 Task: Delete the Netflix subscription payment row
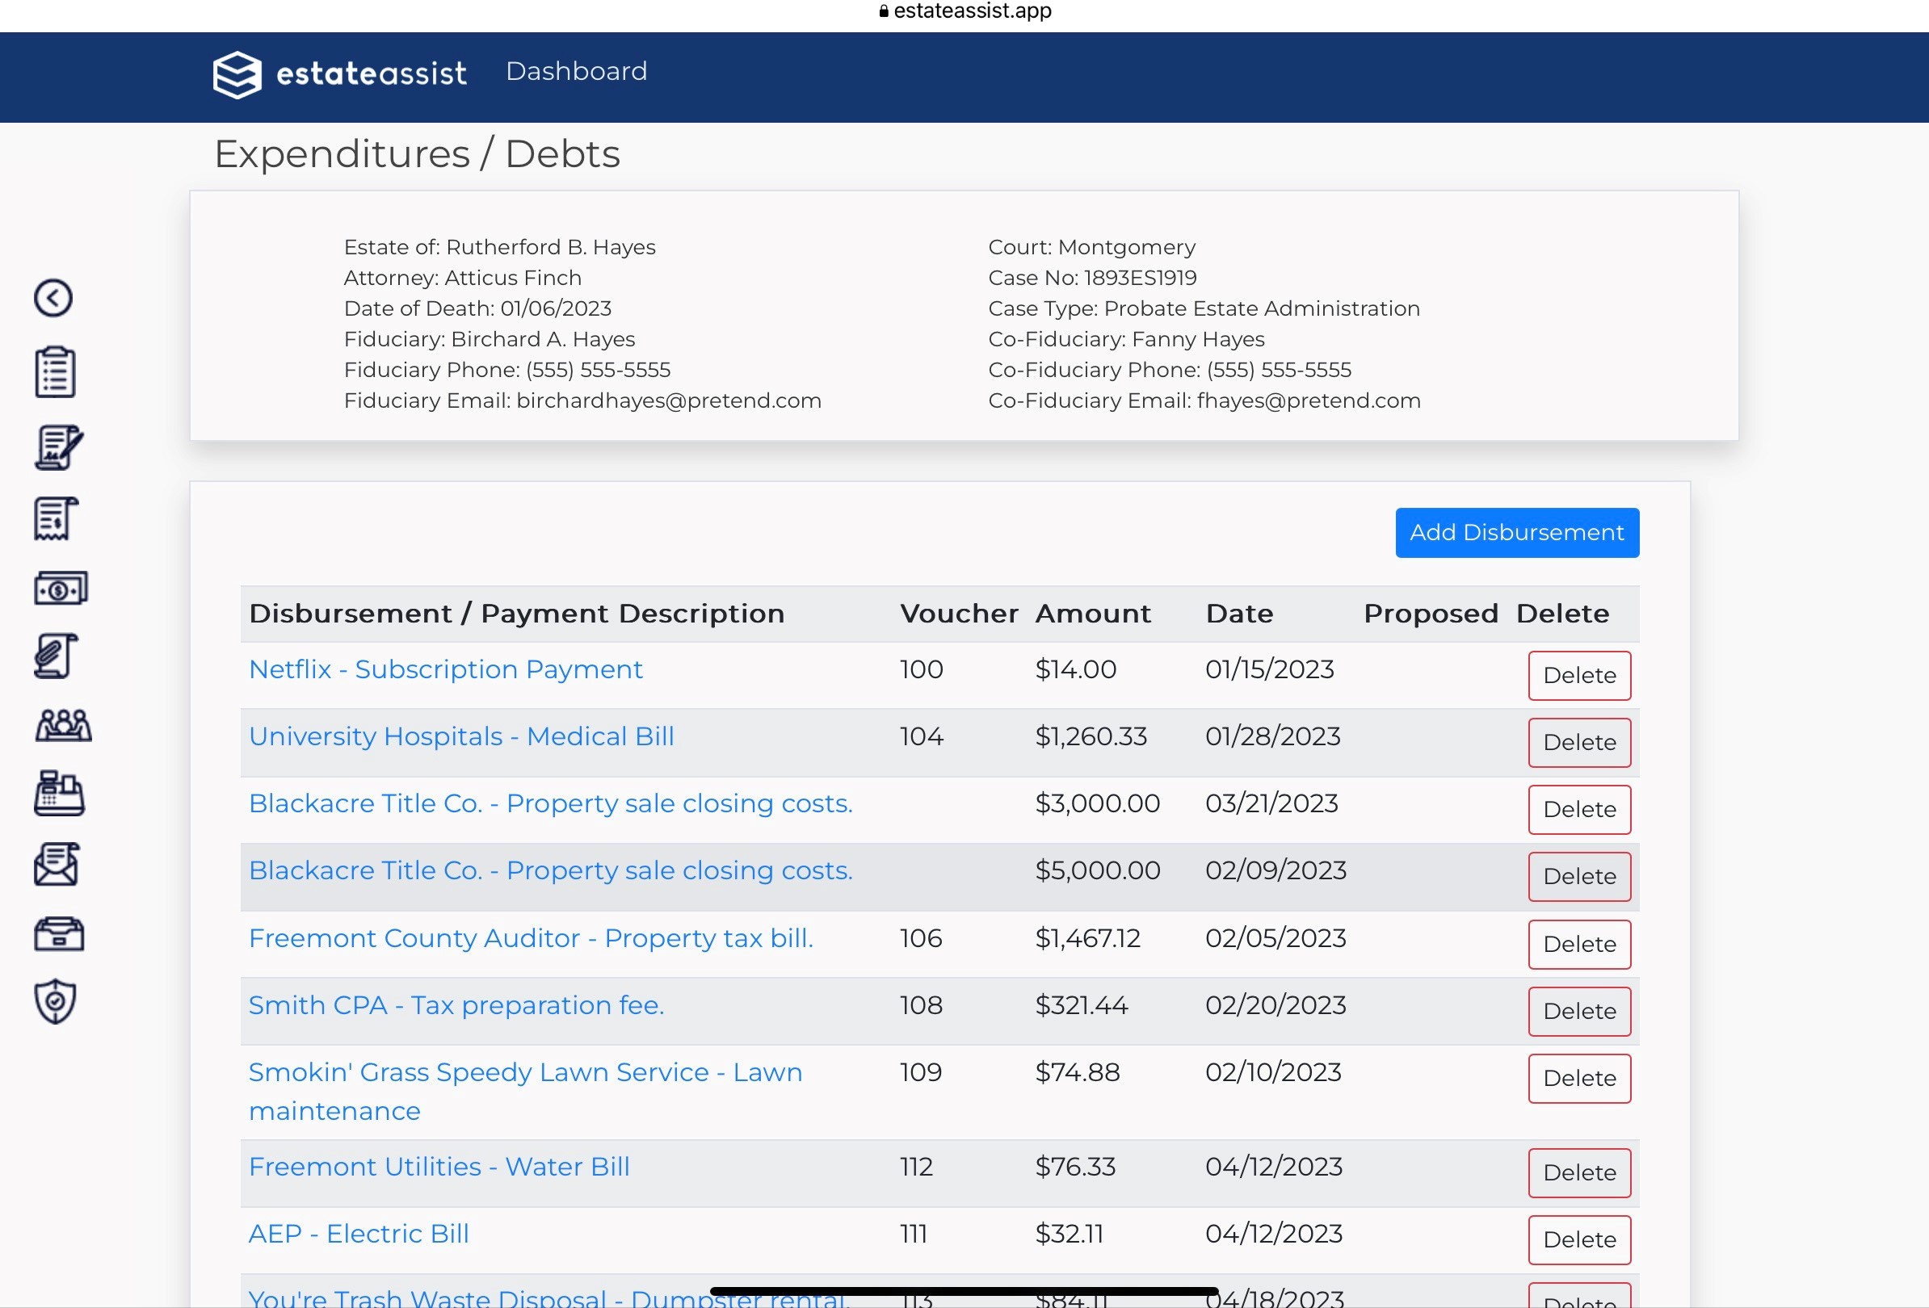click(x=1578, y=675)
